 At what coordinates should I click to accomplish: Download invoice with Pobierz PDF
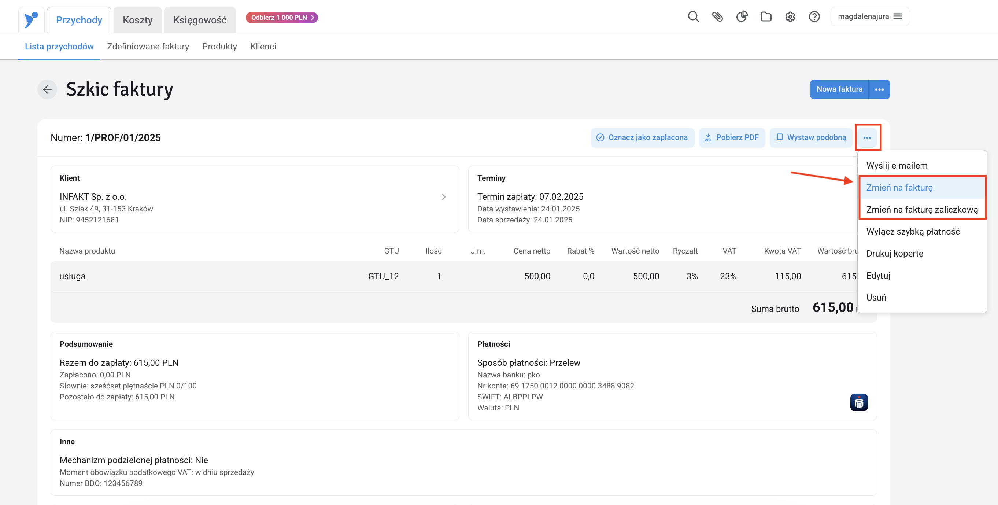click(731, 137)
